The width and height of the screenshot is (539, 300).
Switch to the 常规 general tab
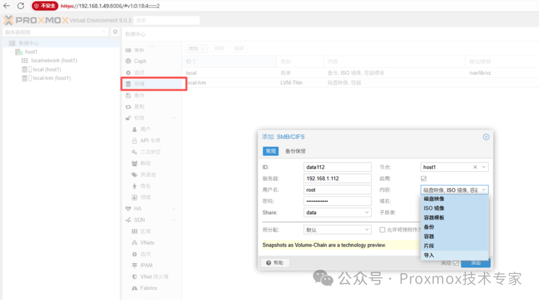(x=270, y=151)
